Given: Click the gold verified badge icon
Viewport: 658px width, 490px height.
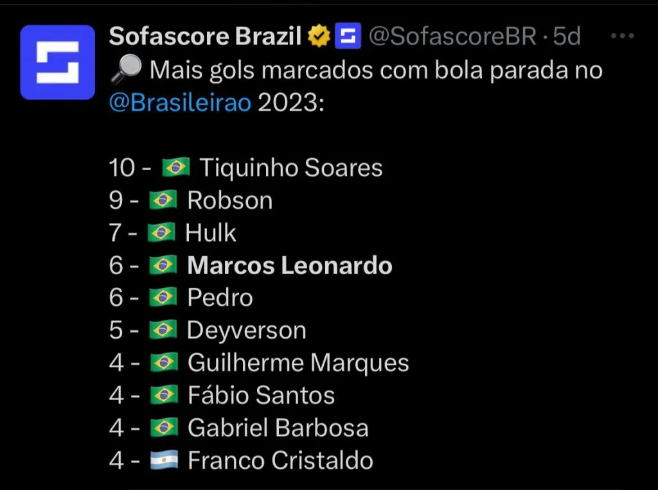Looking at the screenshot, I should tap(318, 37).
